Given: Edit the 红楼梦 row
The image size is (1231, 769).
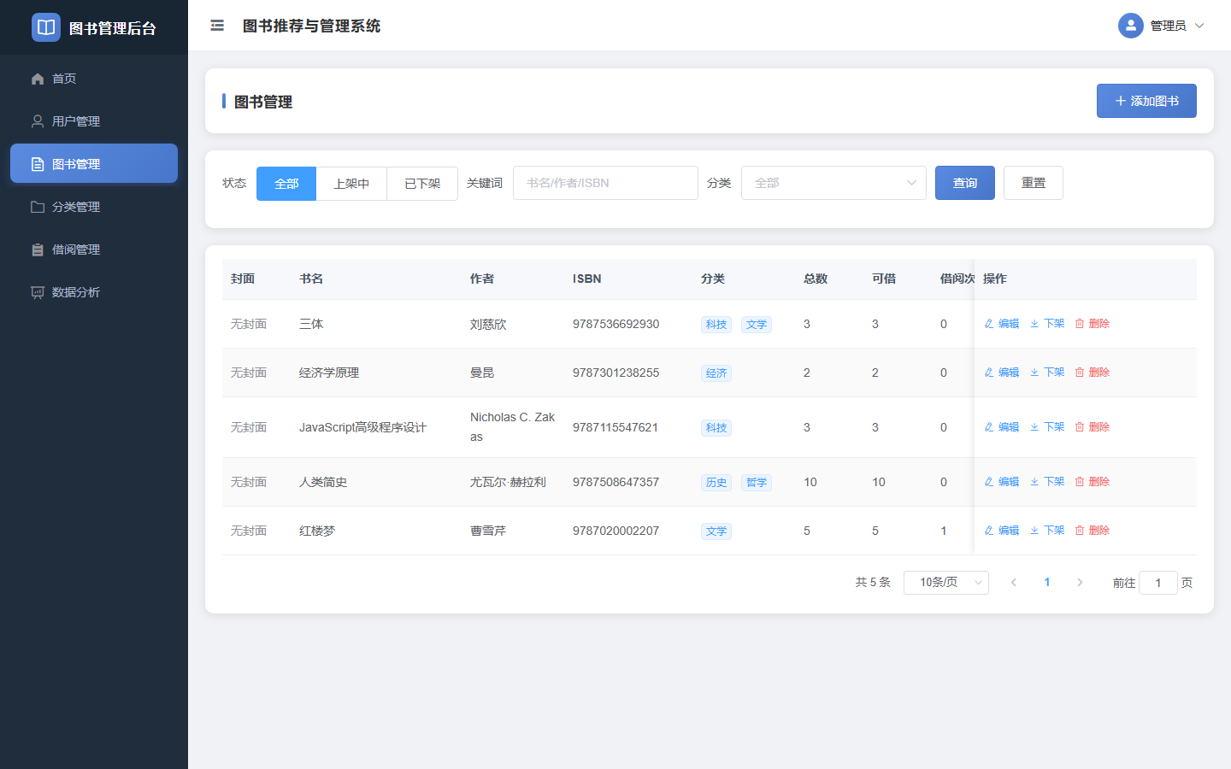Looking at the screenshot, I should coord(1002,531).
